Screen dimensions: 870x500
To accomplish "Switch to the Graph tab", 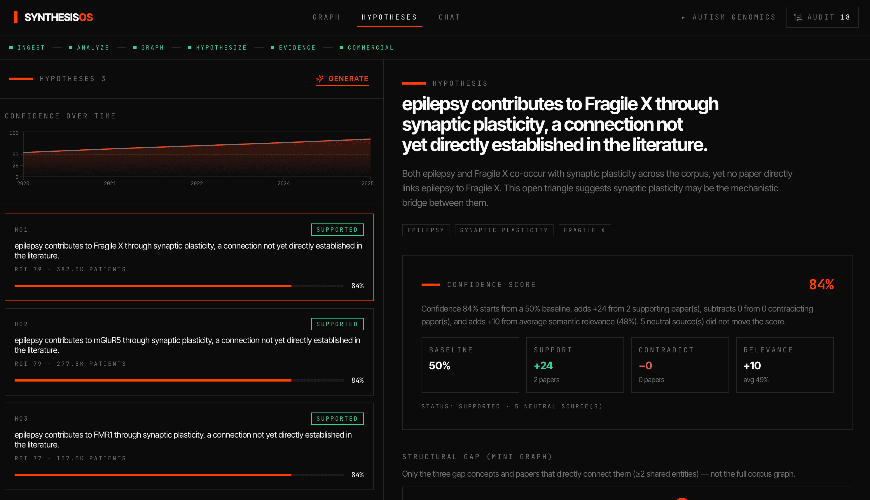I will point(326,17).
